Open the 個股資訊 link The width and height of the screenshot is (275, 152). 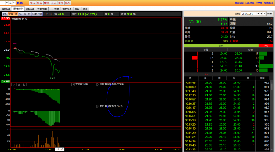(x=239, y=3)
